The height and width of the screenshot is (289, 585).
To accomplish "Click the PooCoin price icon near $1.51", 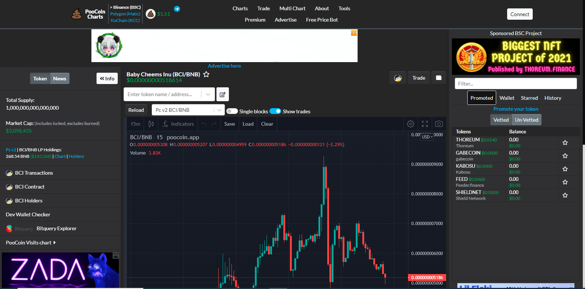I will click(151, 14).
